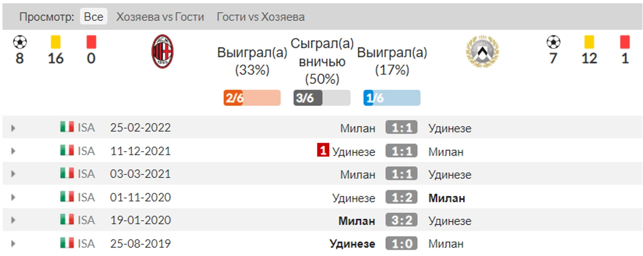This screenshot has width=643, height=256.
Task: Click the Udinese club crest
Action: [x=482, y=51]
